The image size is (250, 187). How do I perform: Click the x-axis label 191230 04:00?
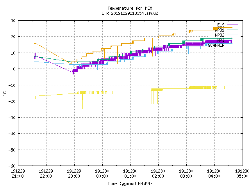[214, 174]
